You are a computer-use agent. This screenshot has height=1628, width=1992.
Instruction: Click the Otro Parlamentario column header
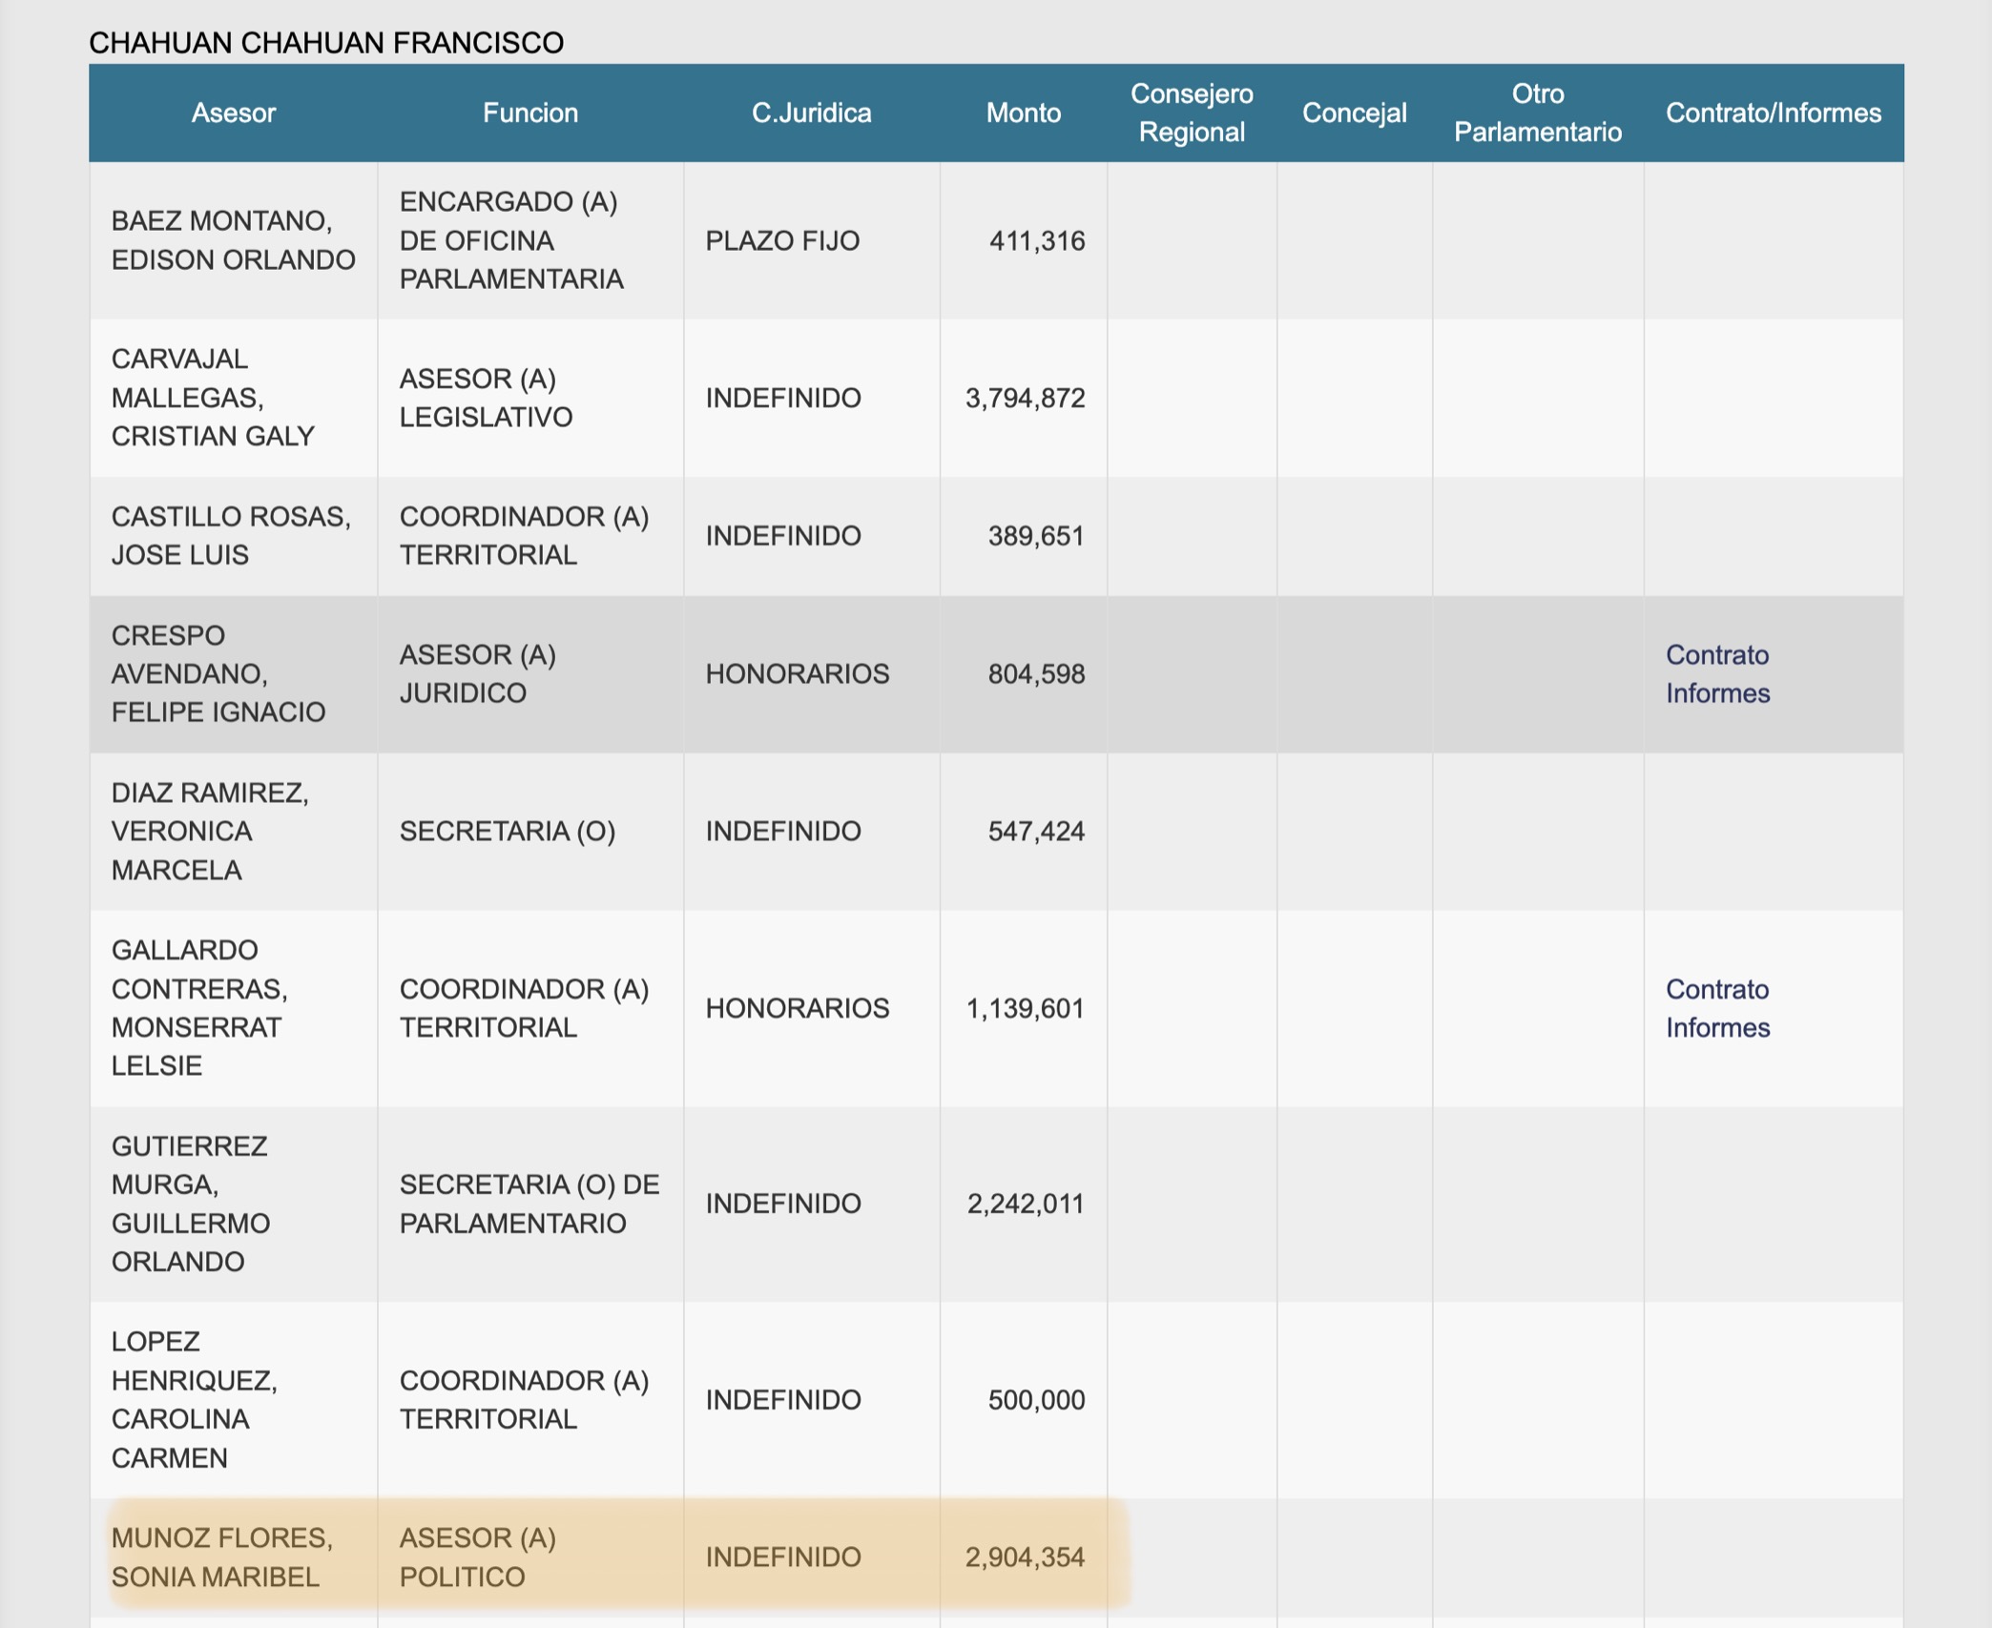(1537, 113)
